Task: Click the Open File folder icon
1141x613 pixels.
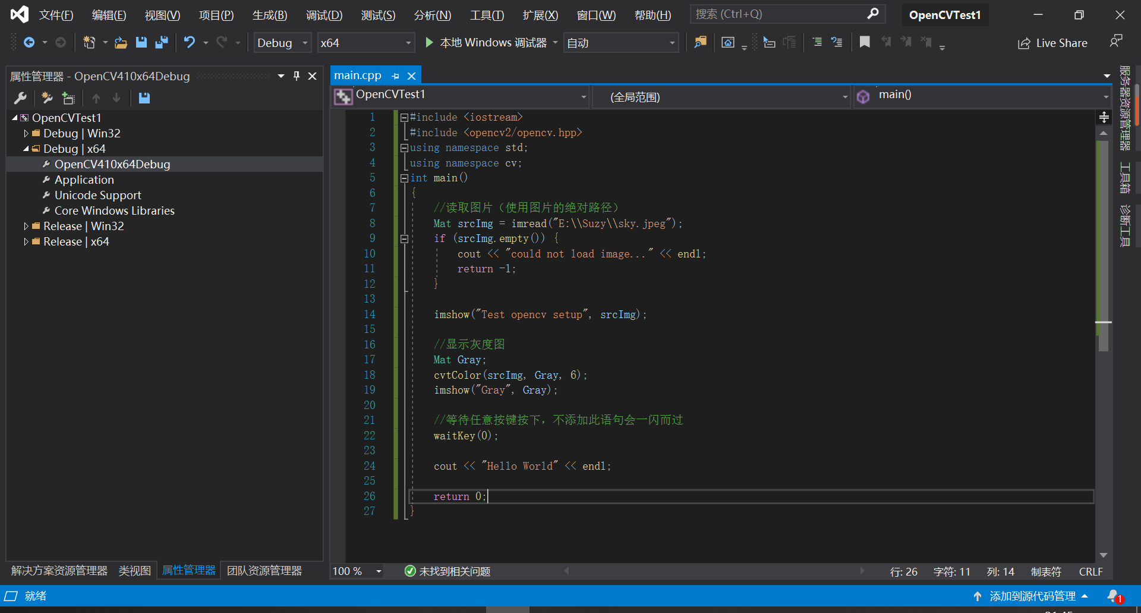Action: pyautogui.click(x=121, y=42)
